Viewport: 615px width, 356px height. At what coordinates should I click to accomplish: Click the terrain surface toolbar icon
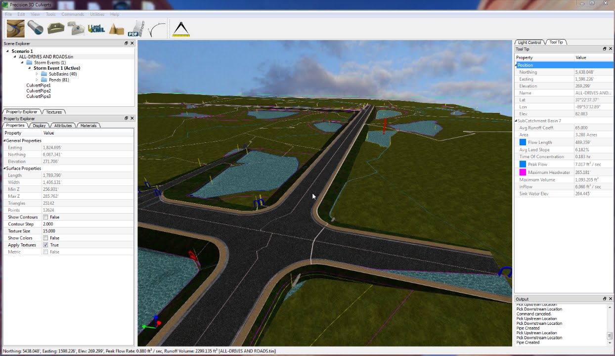16,29
